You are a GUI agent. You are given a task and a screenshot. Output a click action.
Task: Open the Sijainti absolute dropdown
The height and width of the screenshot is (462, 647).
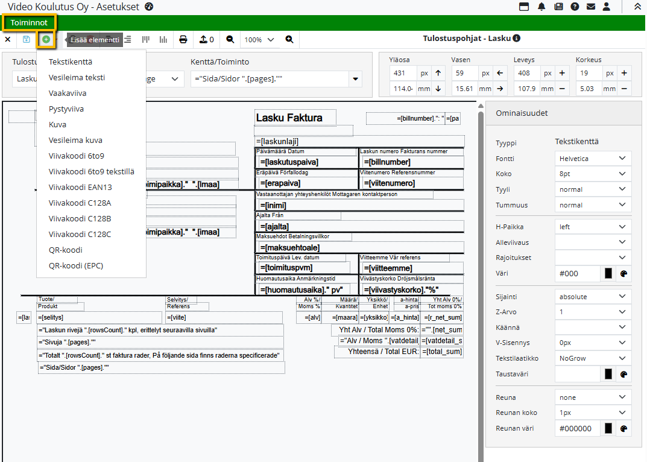592,297
